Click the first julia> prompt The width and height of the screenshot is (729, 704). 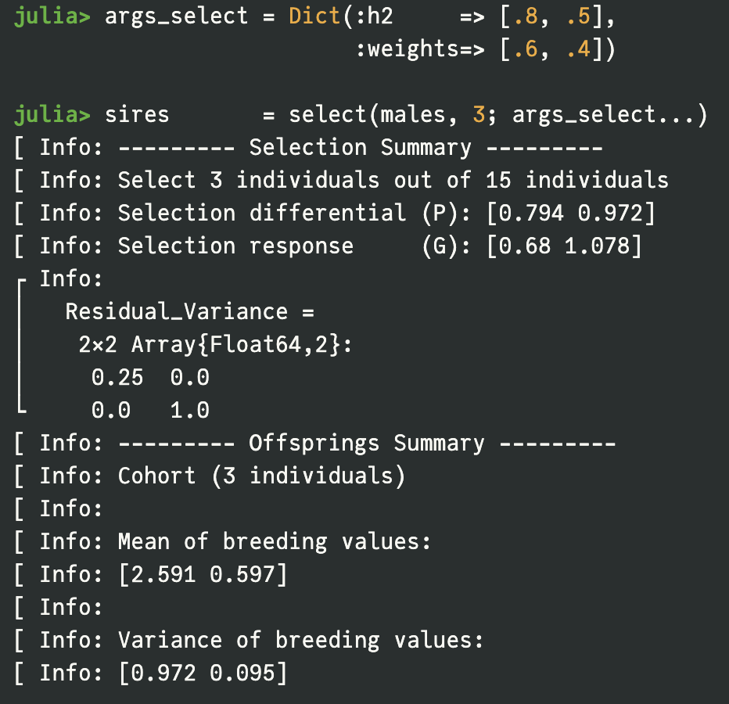[x=52, y=16]
